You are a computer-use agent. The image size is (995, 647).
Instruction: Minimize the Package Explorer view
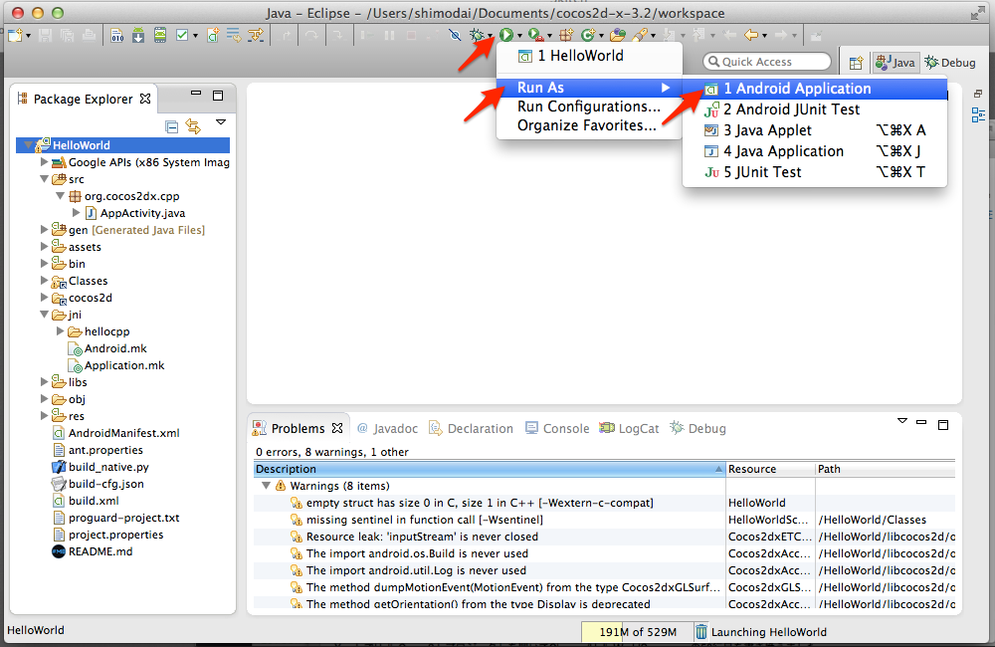click(196, 94)
